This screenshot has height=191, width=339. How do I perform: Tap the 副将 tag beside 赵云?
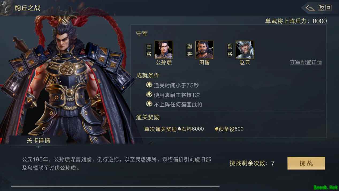click(230, 50)
